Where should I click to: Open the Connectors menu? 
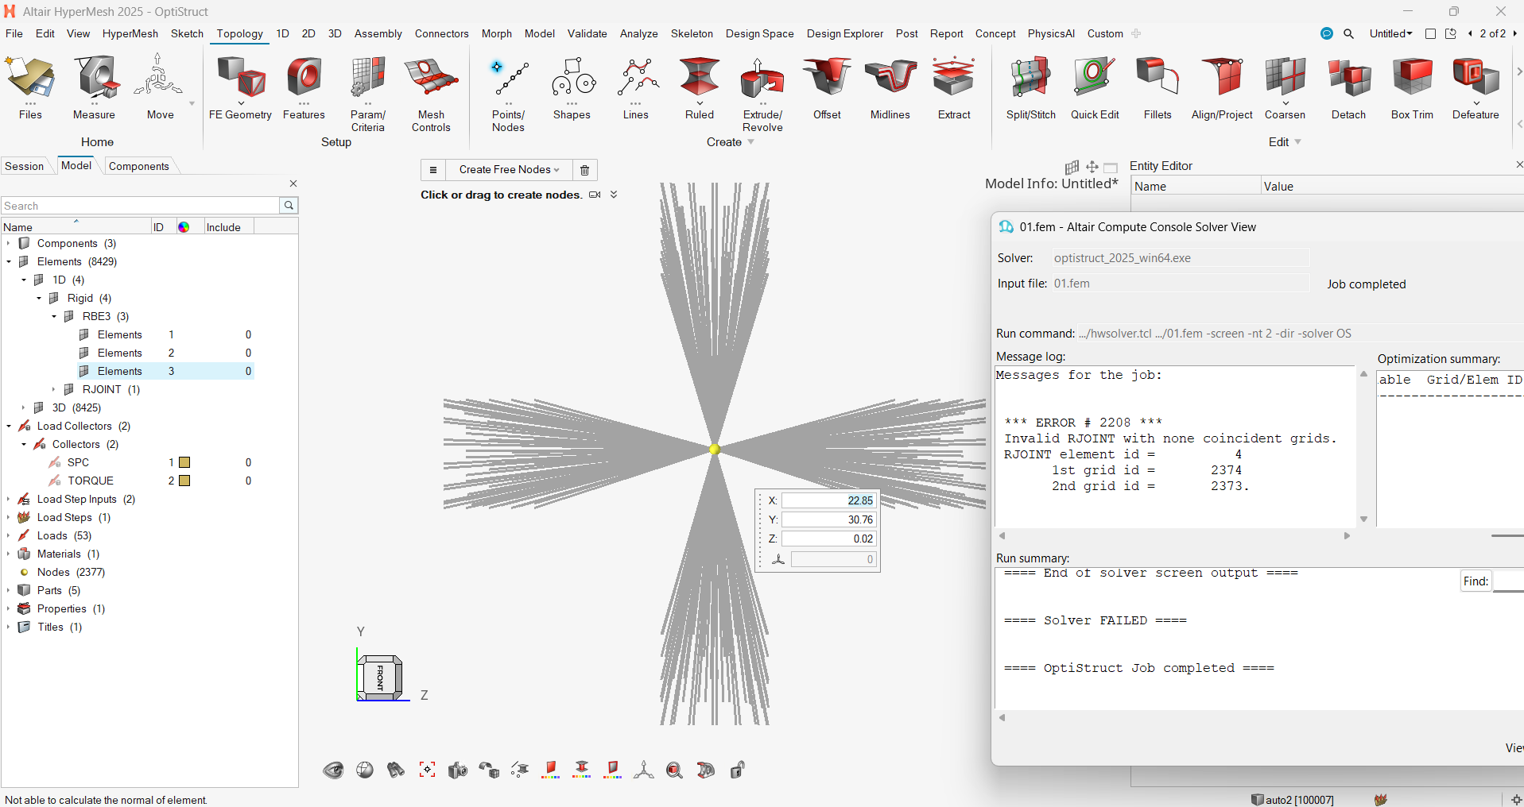pyautogui.click(x=441, y=33)
